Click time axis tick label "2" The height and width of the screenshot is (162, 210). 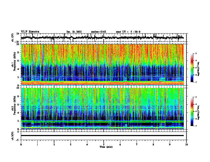(54, 145)
